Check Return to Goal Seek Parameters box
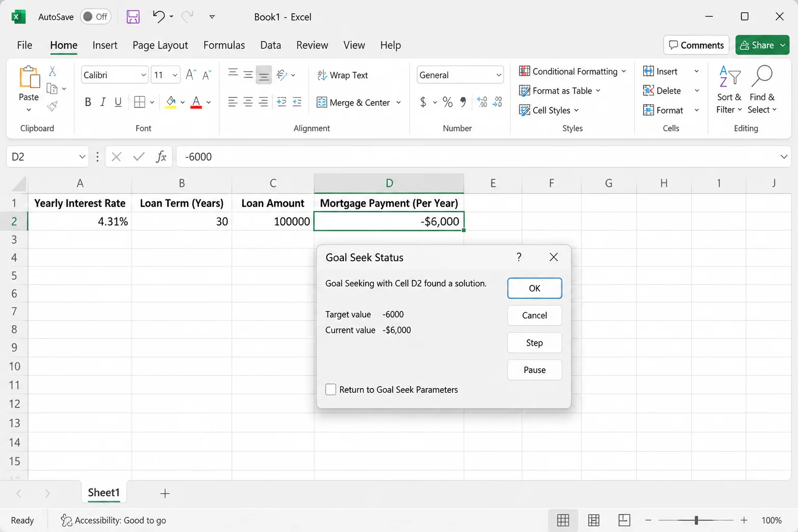 330,390
